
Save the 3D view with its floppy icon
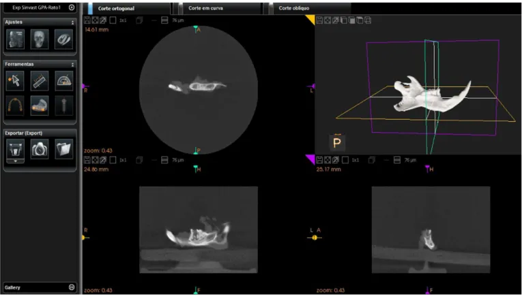point(319,20)
